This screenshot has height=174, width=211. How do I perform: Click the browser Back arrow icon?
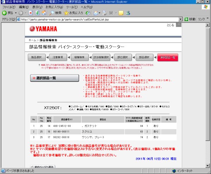coord(4,13)
